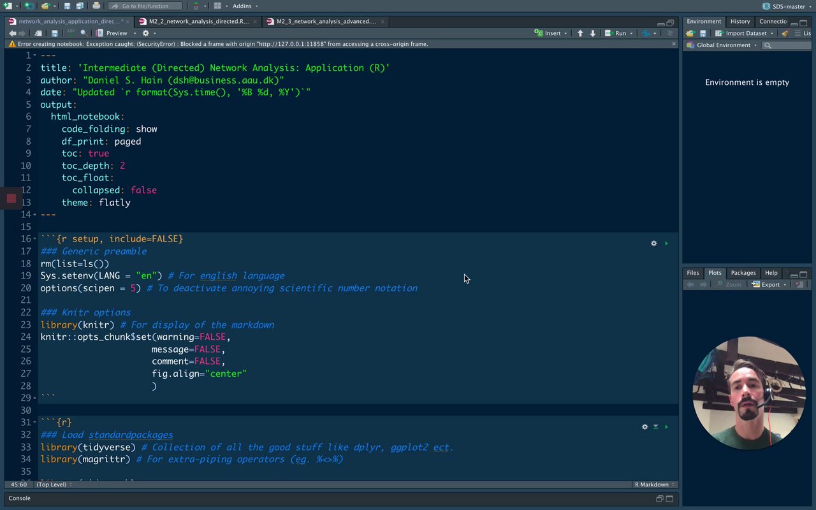Screen dimensions: 816x510
Task: Run the setup chunk with green arrow
Action: (666, 244)
